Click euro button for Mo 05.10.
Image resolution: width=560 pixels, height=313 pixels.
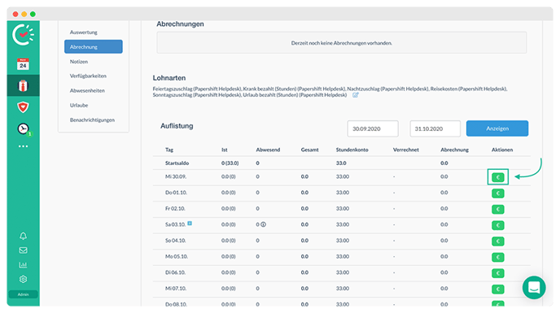tap(498, 257)
